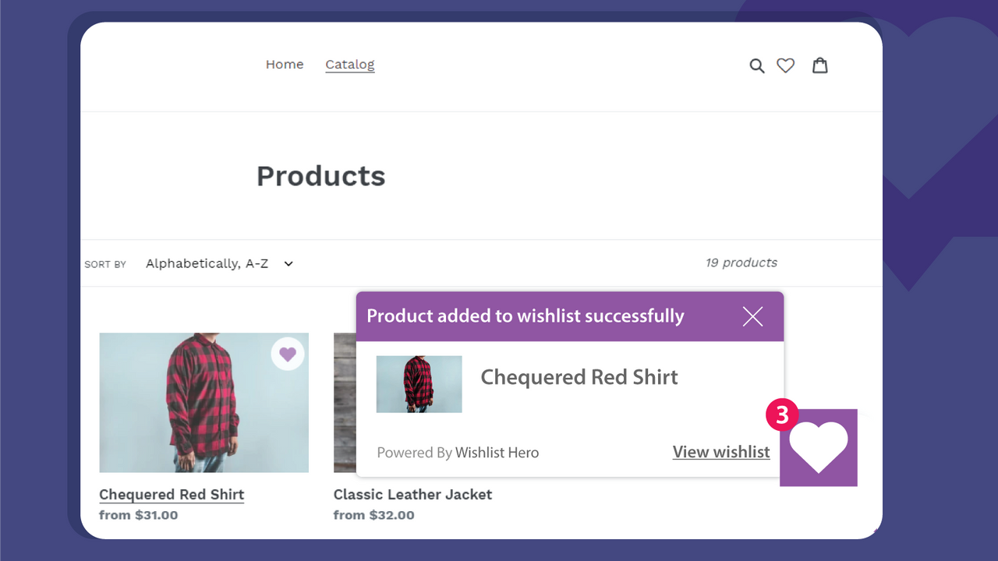The width and height of the screenshot is (998, 561).
Task: Go to the Home menu item
Action: [285, 65]
